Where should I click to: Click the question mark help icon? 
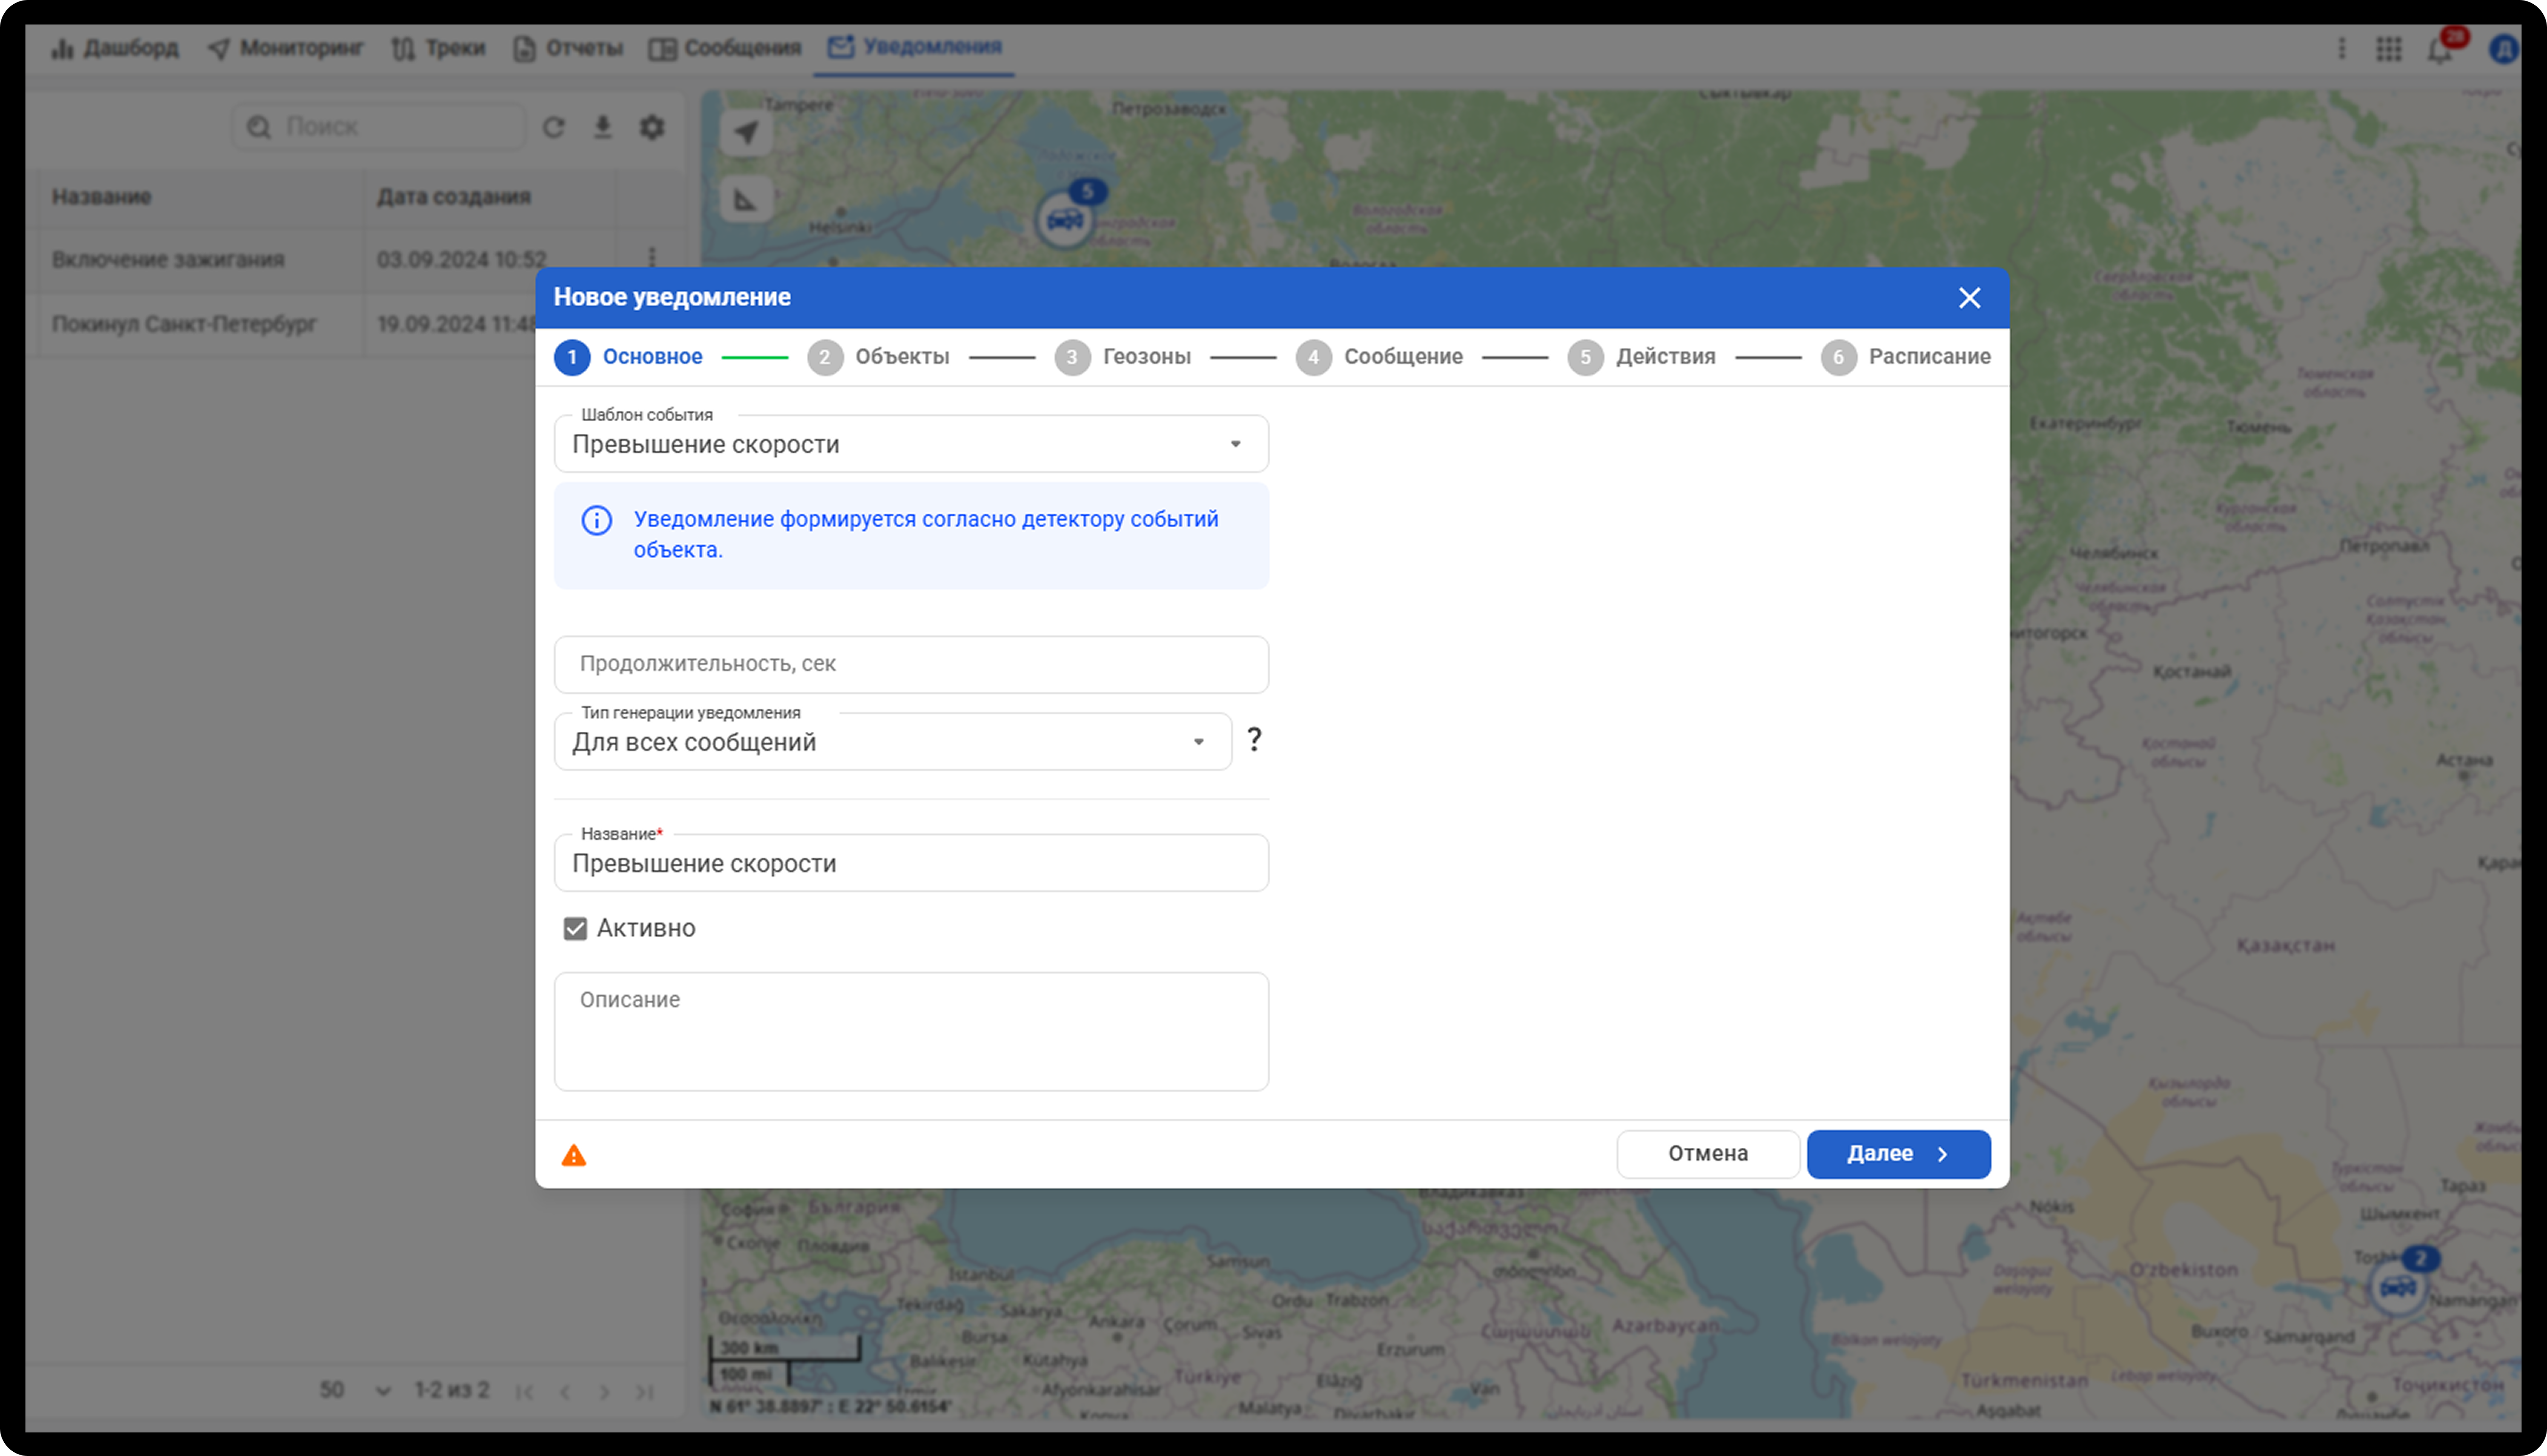click(1254, 740)
